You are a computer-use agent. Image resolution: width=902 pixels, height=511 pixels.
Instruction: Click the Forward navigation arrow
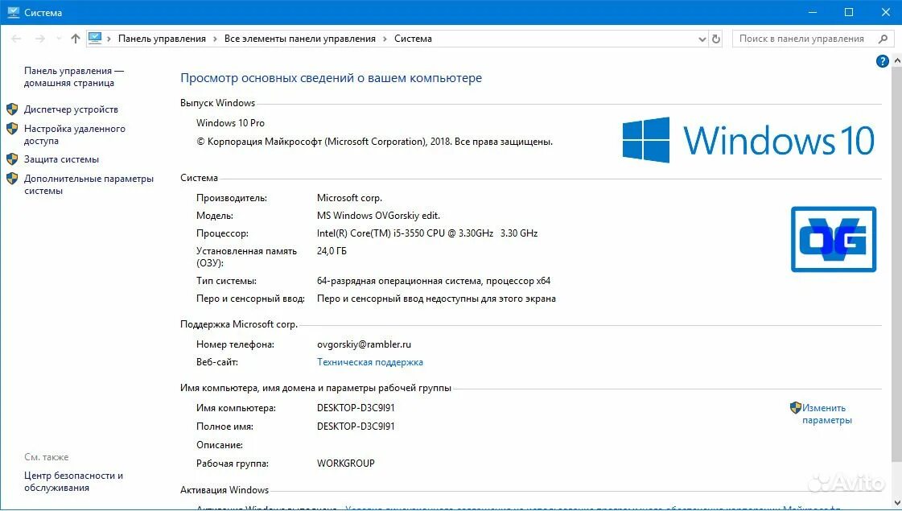pyautogui.click(x=39, y=39)
